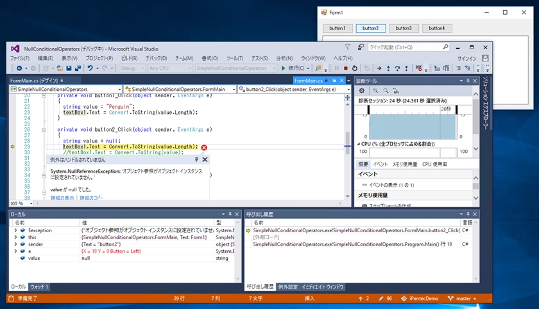Screen dimensions: 539x309
Task: Pin the exception popup
Action: pos(196,159)
